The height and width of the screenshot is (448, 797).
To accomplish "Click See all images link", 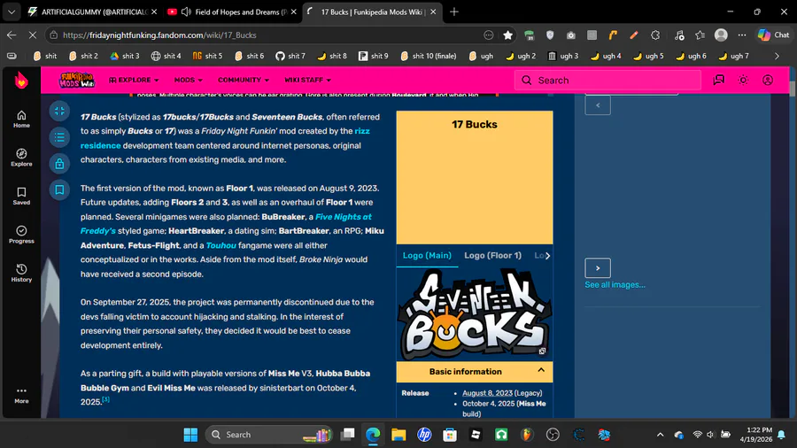I will coord(615,285).
